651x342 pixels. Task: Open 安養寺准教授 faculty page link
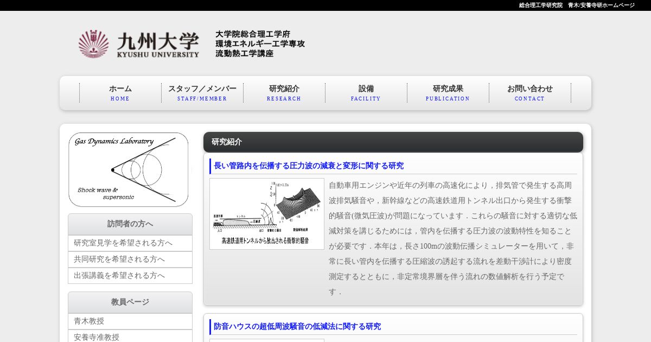point(130,337)
